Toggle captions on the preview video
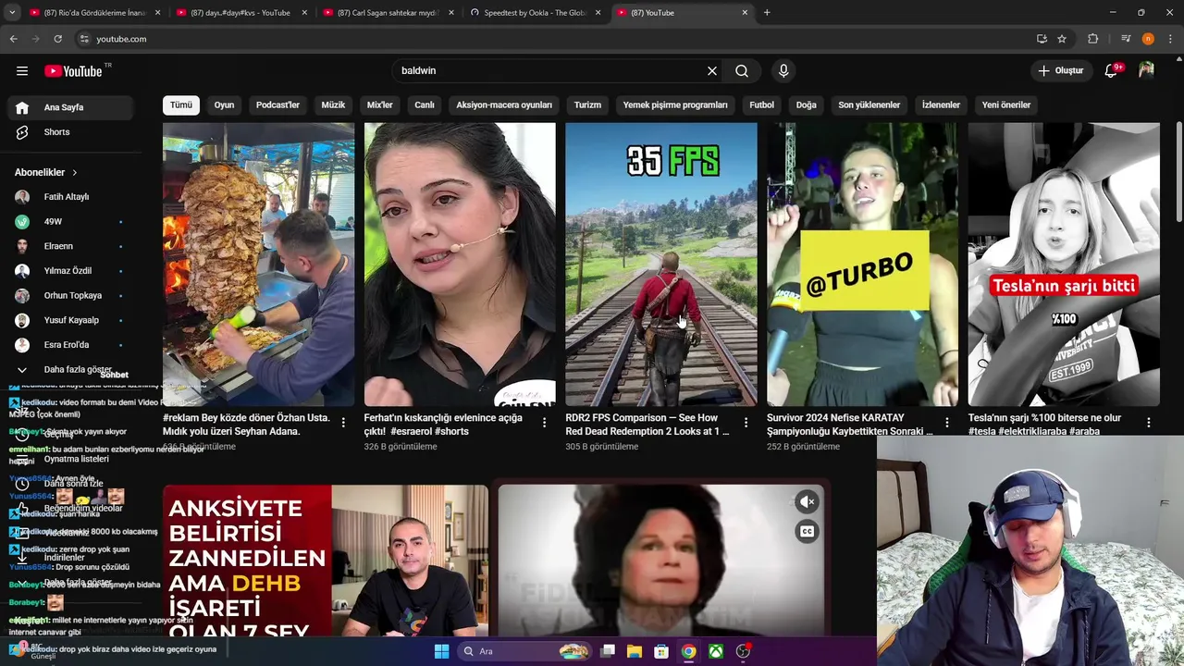1184x666 pixels. 807,531
